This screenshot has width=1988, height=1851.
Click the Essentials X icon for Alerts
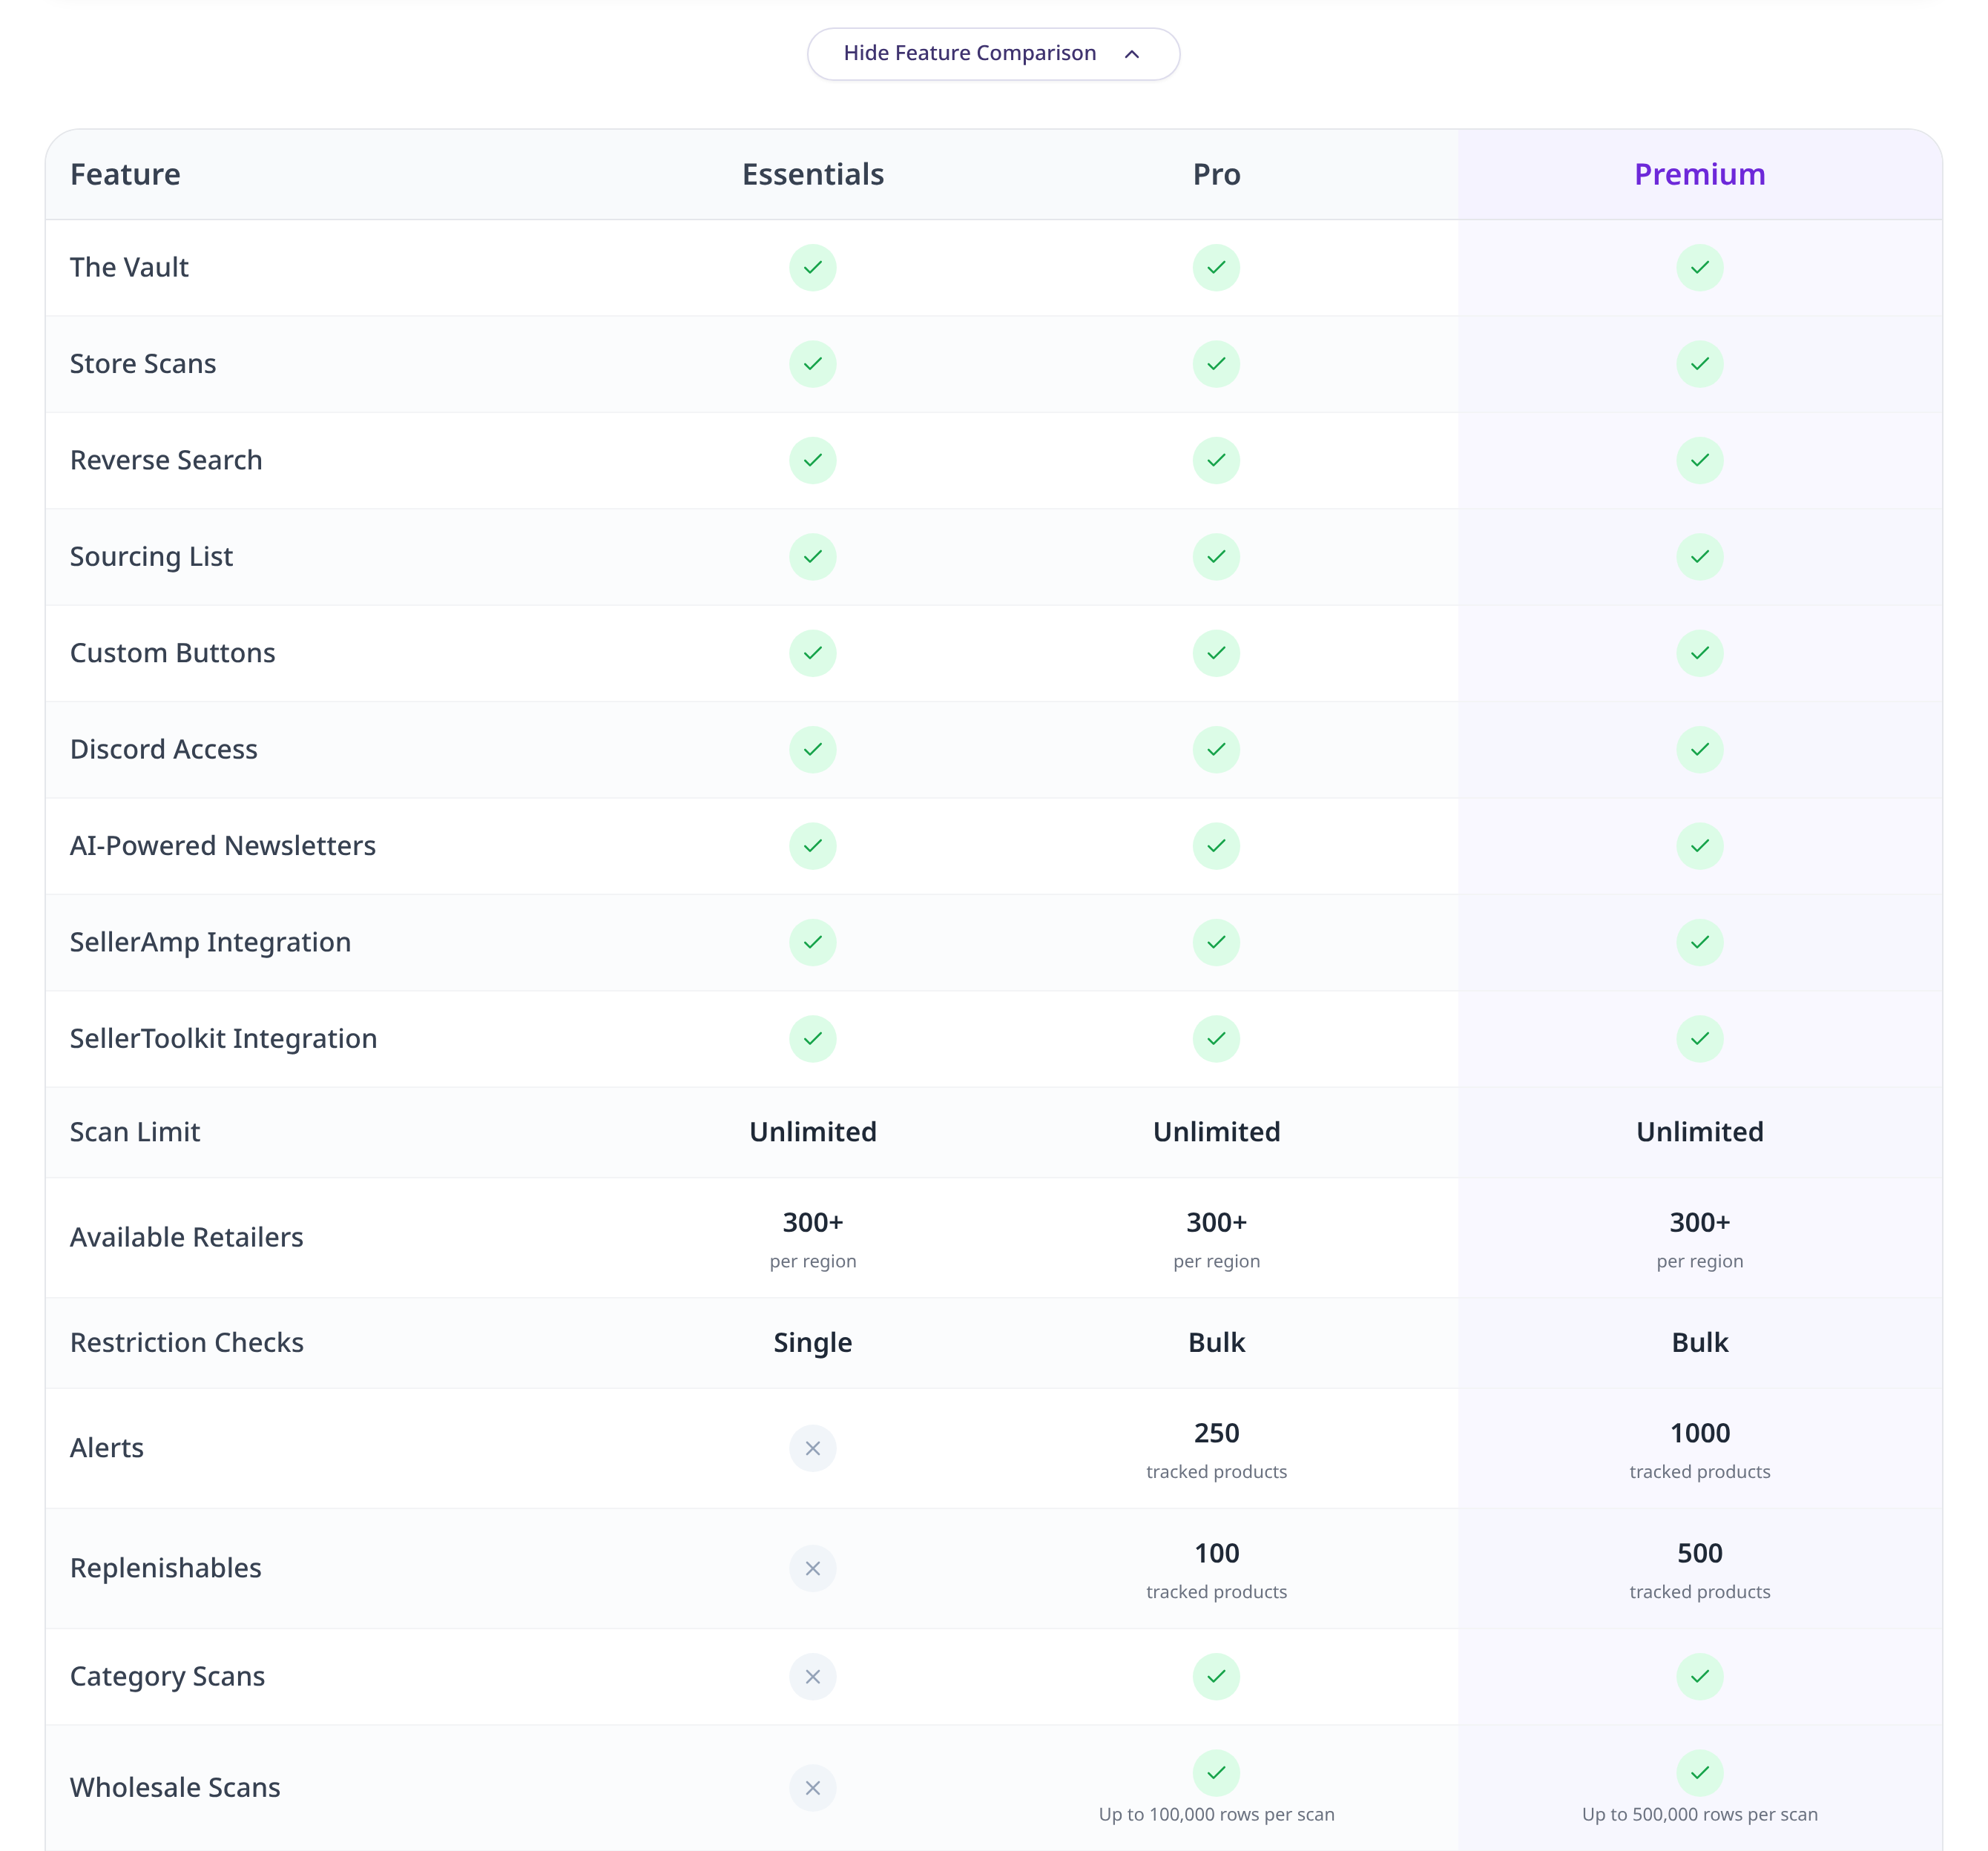813,1448
